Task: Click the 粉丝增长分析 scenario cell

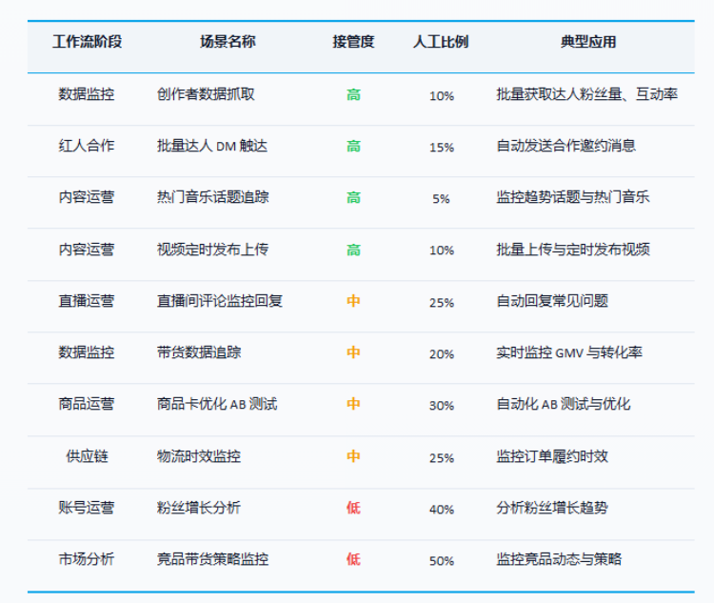Action: click(199, 508)
